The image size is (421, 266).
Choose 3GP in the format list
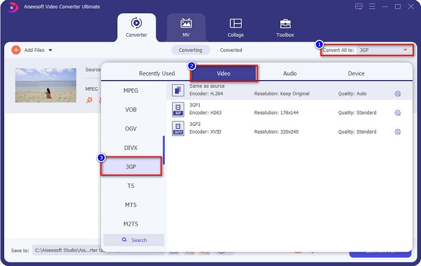131,167
